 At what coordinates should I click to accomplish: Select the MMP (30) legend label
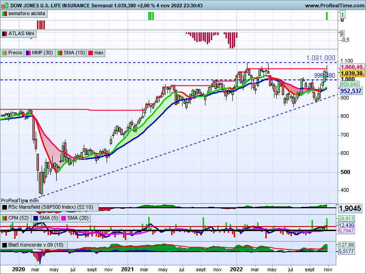pyautogui.click(x=42, y=53)
